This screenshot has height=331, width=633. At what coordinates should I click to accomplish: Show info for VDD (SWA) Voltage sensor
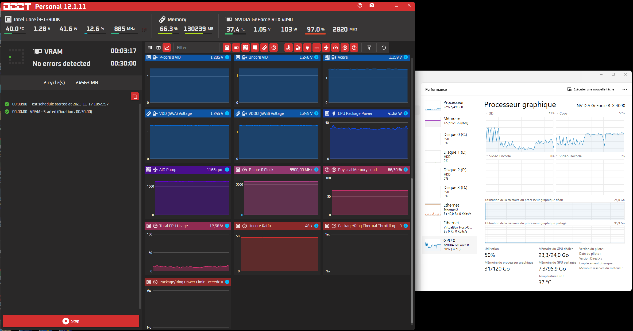pos(227,113)
